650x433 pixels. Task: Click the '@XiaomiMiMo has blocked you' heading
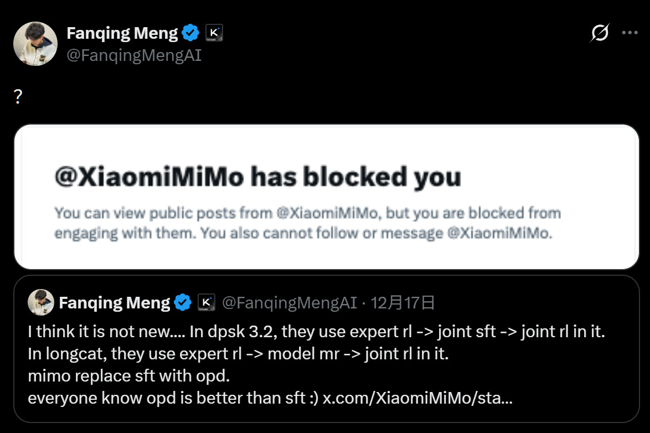pyautogui.click(x=257, y=177)
